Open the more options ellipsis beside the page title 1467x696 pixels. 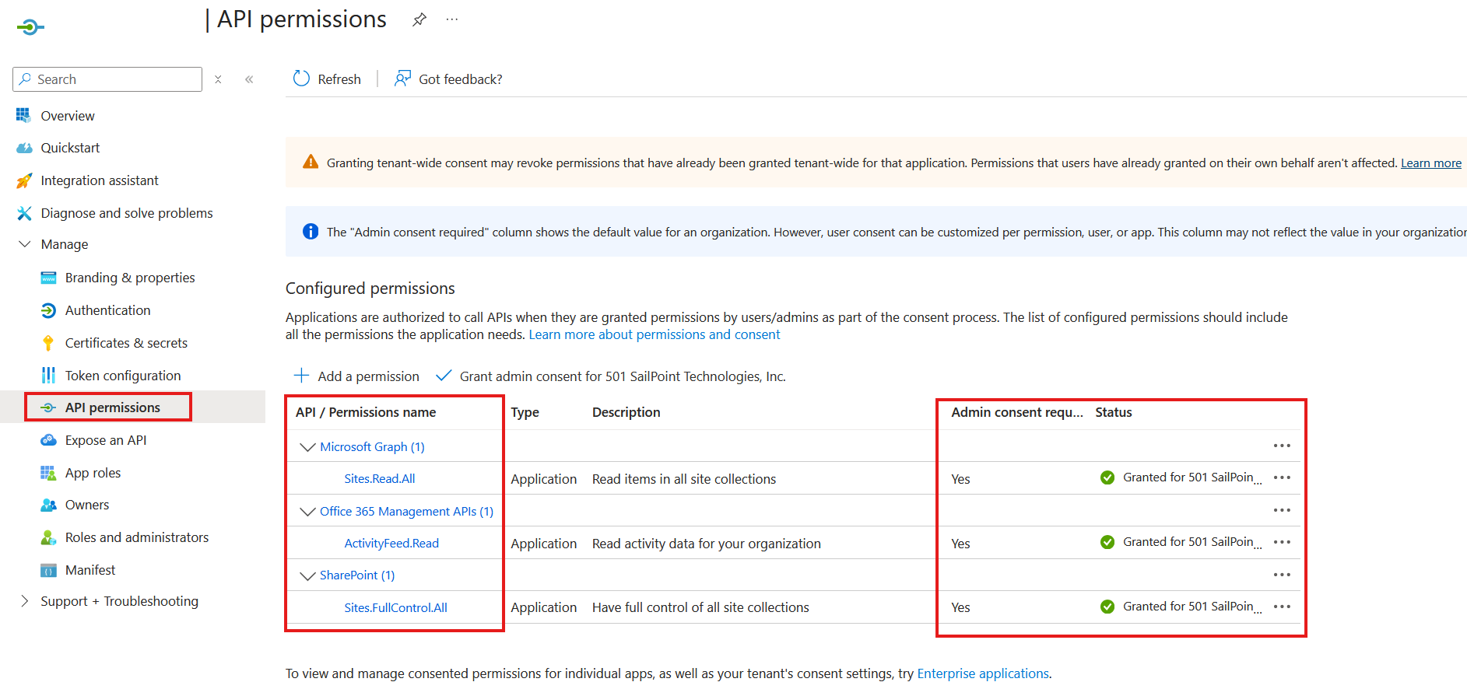point(452,19)
